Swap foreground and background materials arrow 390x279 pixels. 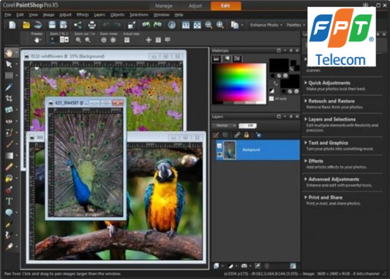point(276,84)
